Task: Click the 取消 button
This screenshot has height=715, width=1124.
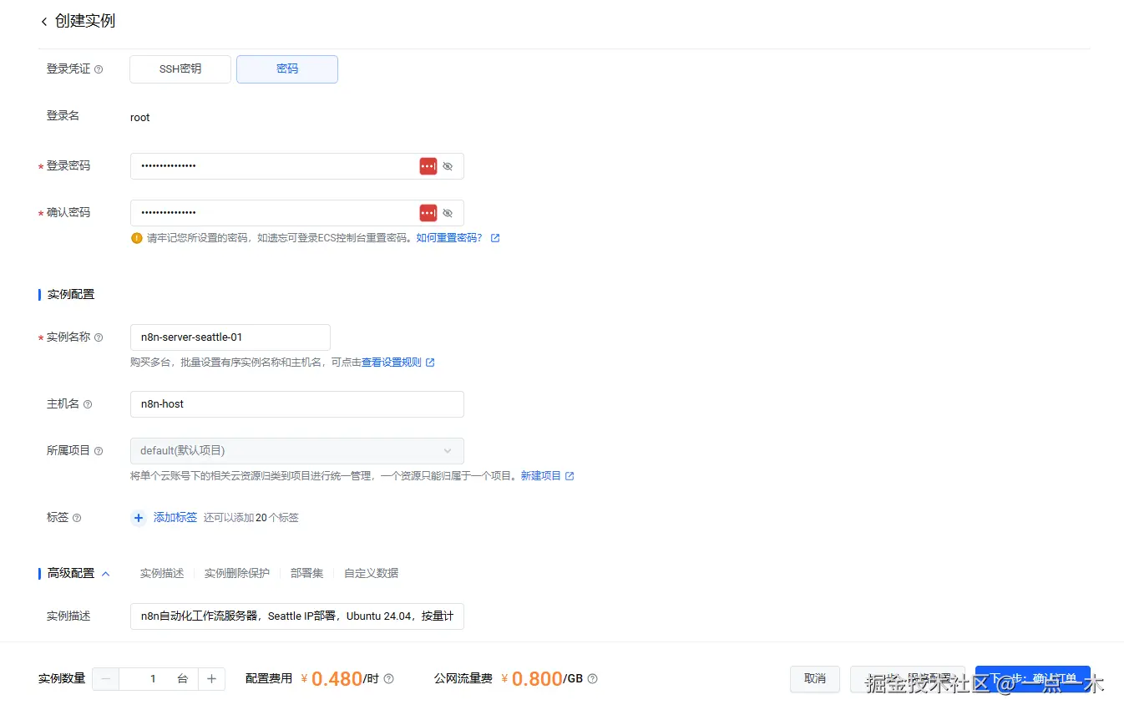Action: coord(814,679)
